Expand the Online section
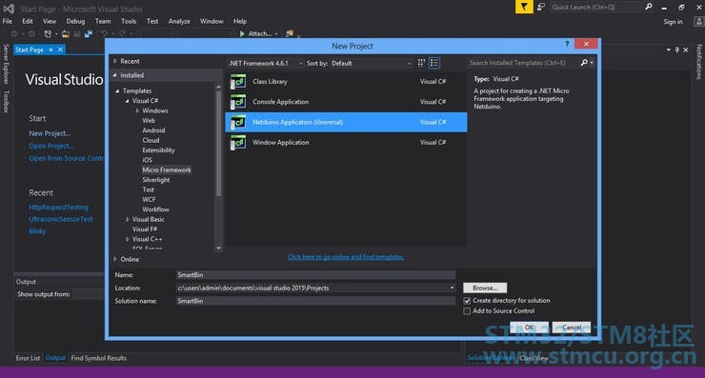 [x=115, y=259]
